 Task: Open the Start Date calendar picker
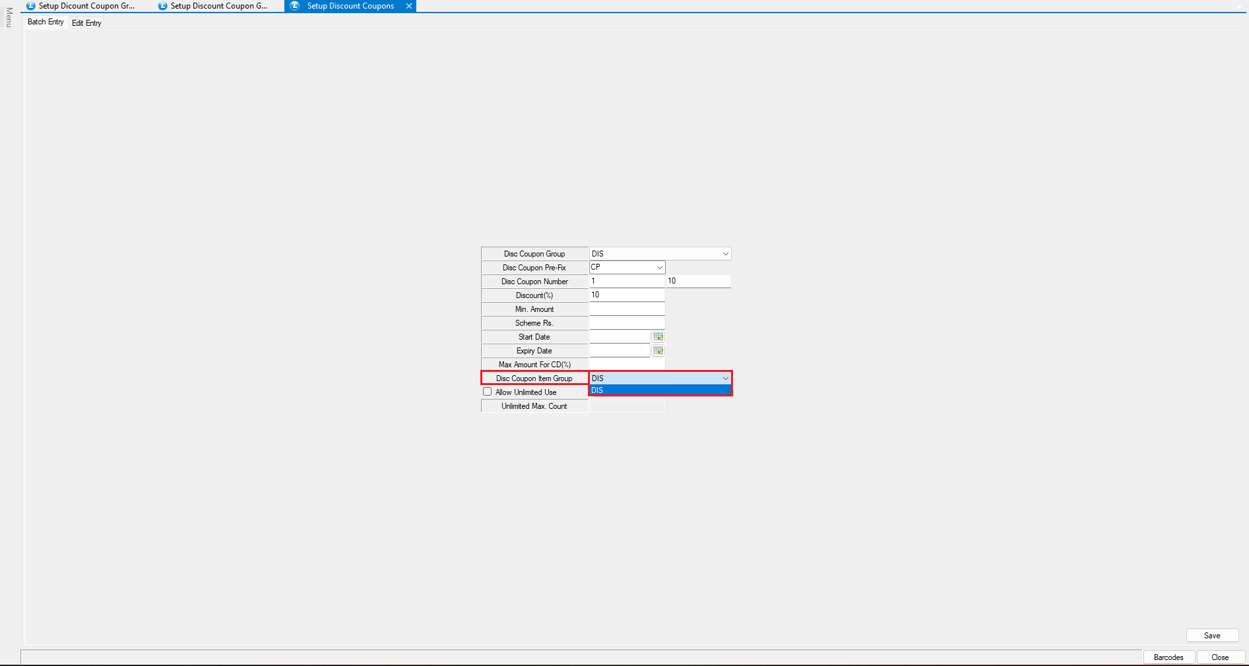pos(658,337)
